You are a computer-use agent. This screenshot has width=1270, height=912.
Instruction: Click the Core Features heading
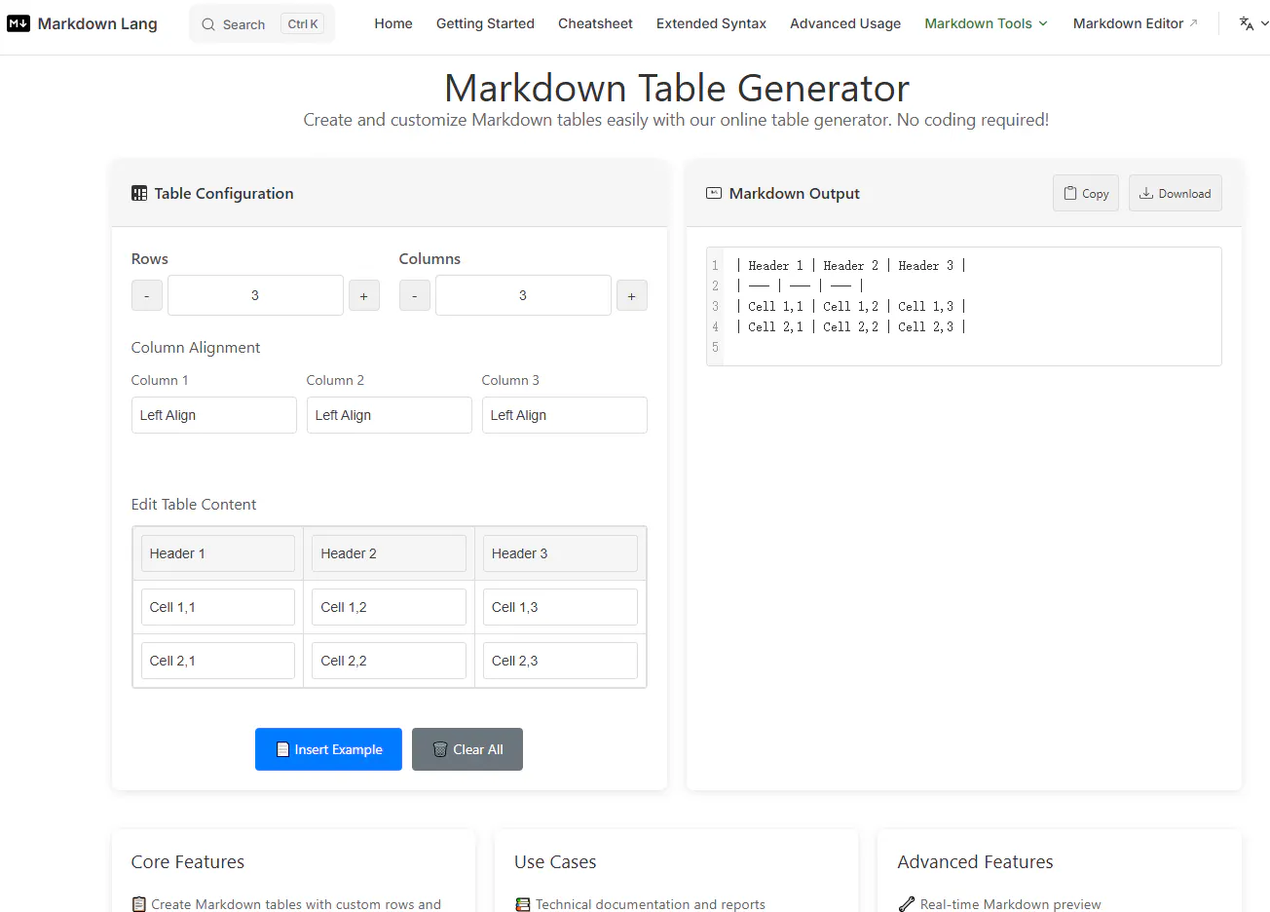[188, 861]
